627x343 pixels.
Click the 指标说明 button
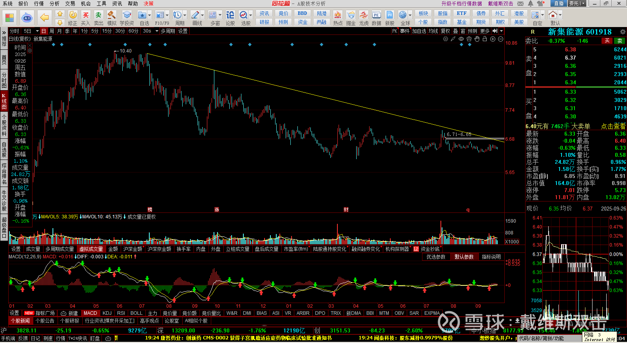[491, 257]
